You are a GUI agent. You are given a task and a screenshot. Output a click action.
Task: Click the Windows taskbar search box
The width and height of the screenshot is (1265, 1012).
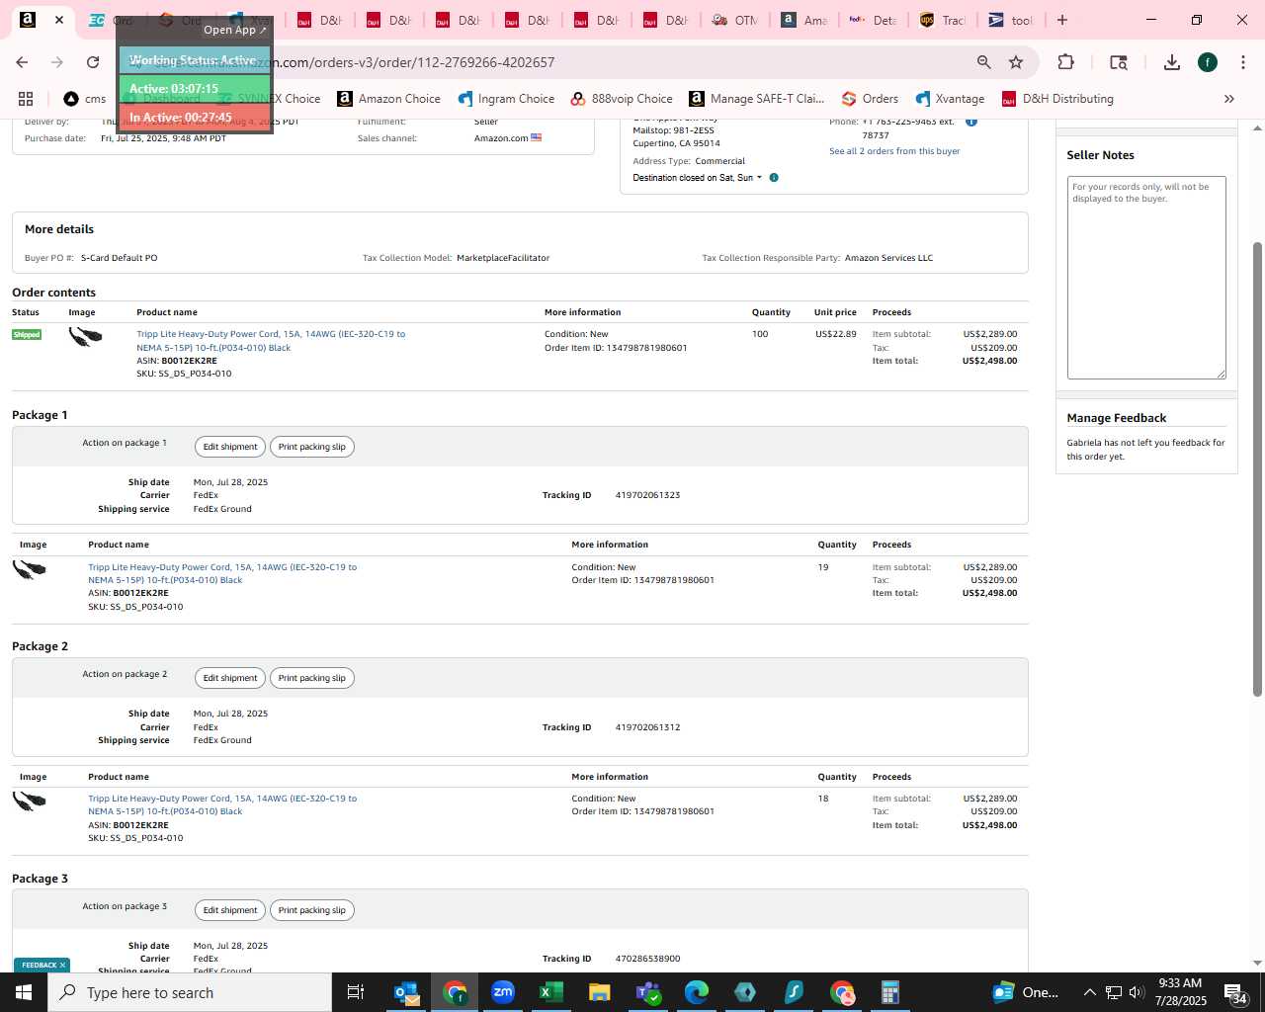click(190, 992)
